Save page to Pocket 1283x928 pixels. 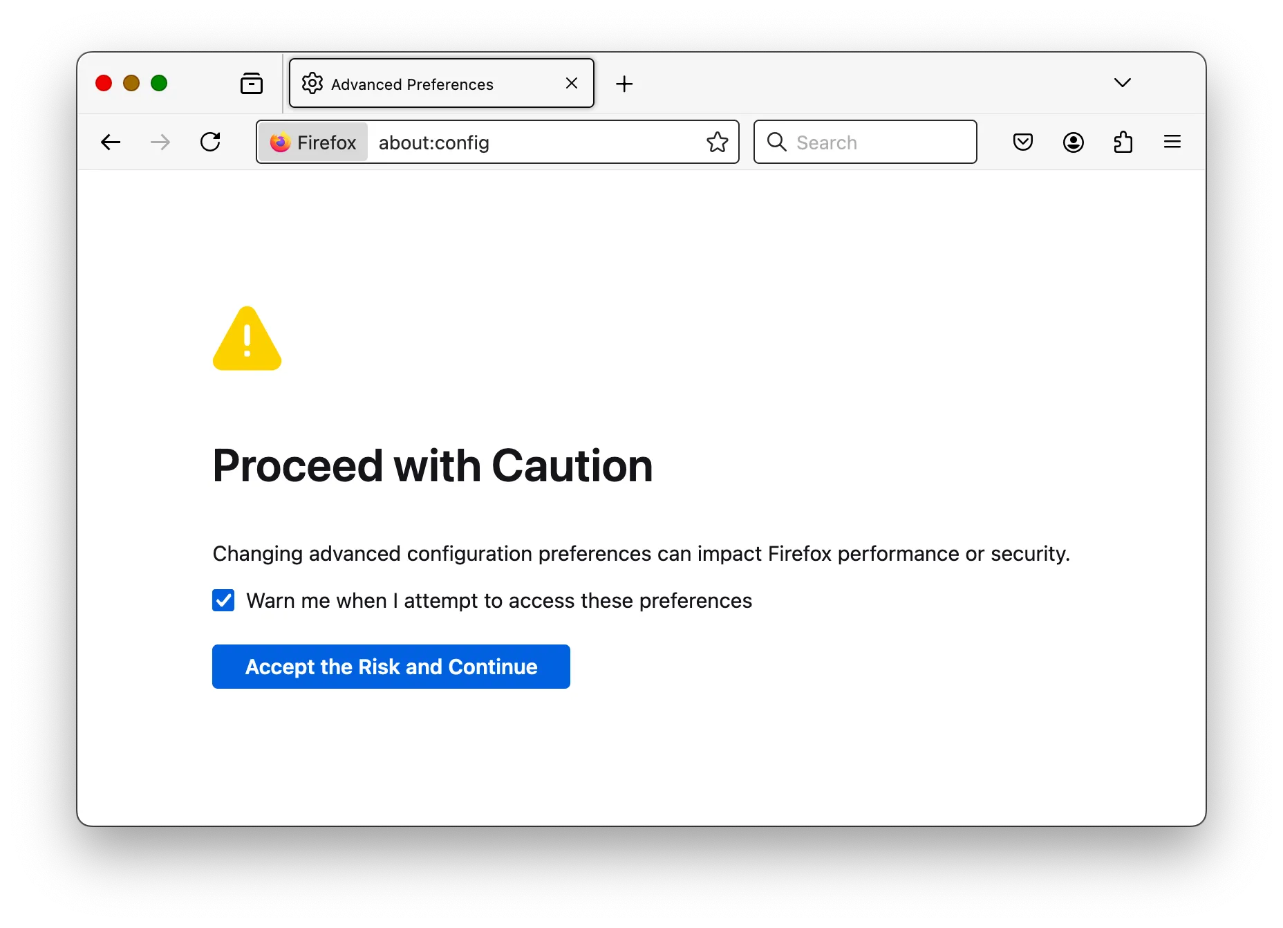tap(1023, 142)
